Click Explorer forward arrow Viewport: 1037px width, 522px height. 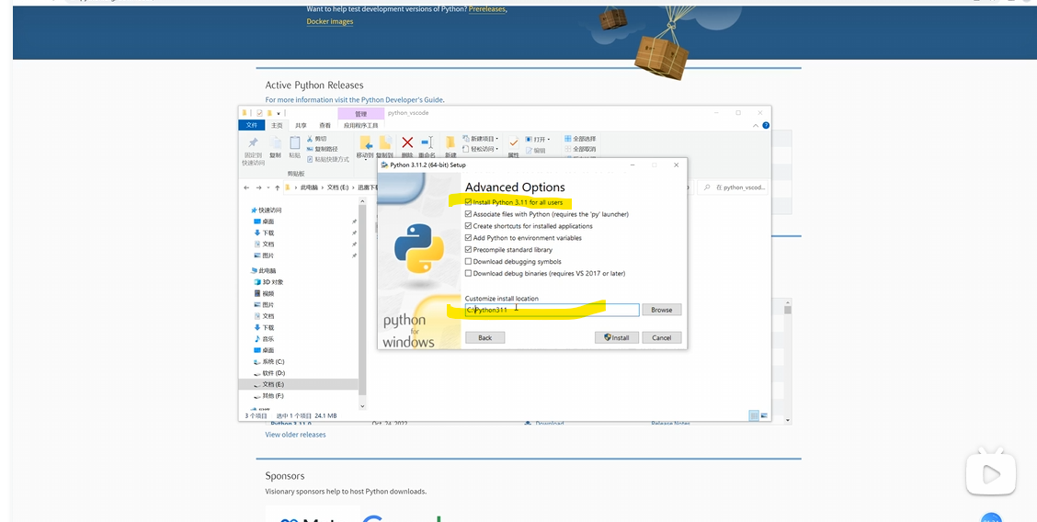click(x=258, y=187)
